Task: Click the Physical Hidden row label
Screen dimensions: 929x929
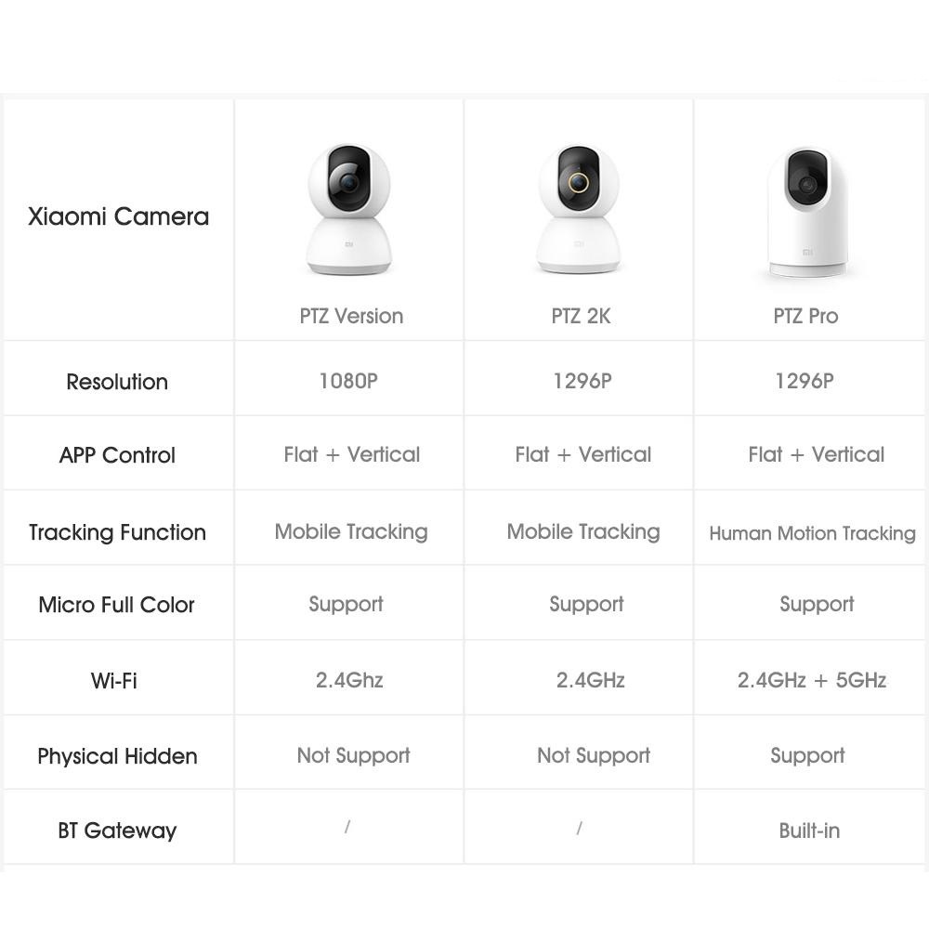Action: point(117,756)
